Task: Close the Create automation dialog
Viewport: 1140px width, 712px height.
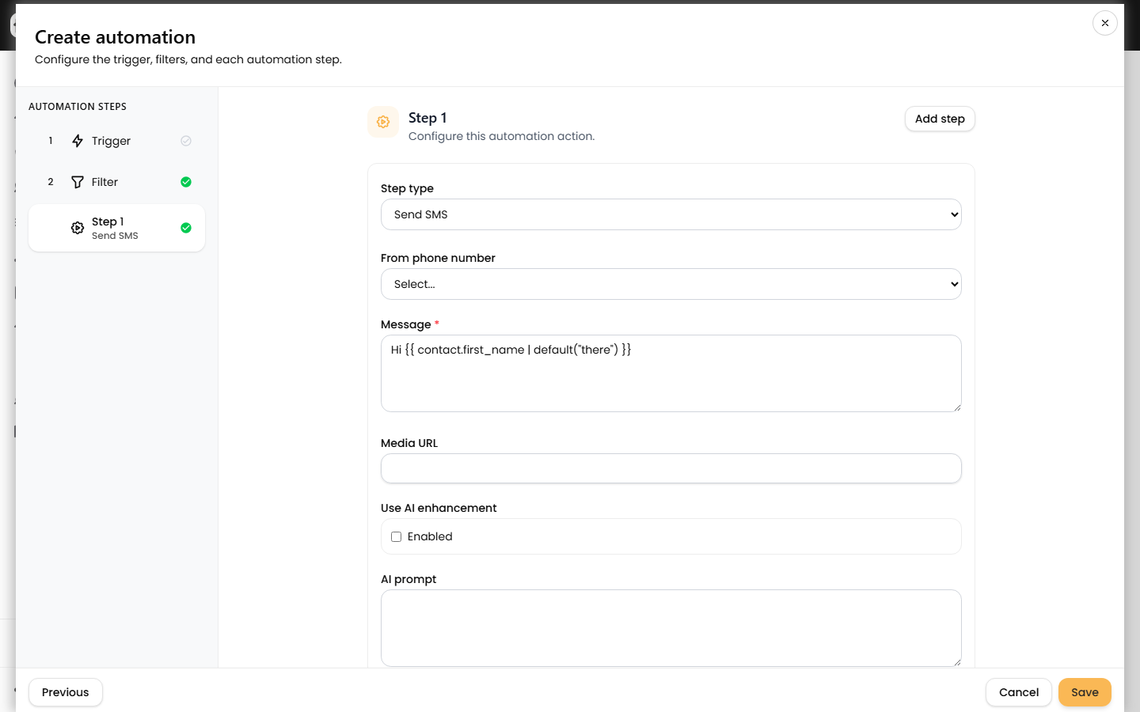Action: 1105,23
